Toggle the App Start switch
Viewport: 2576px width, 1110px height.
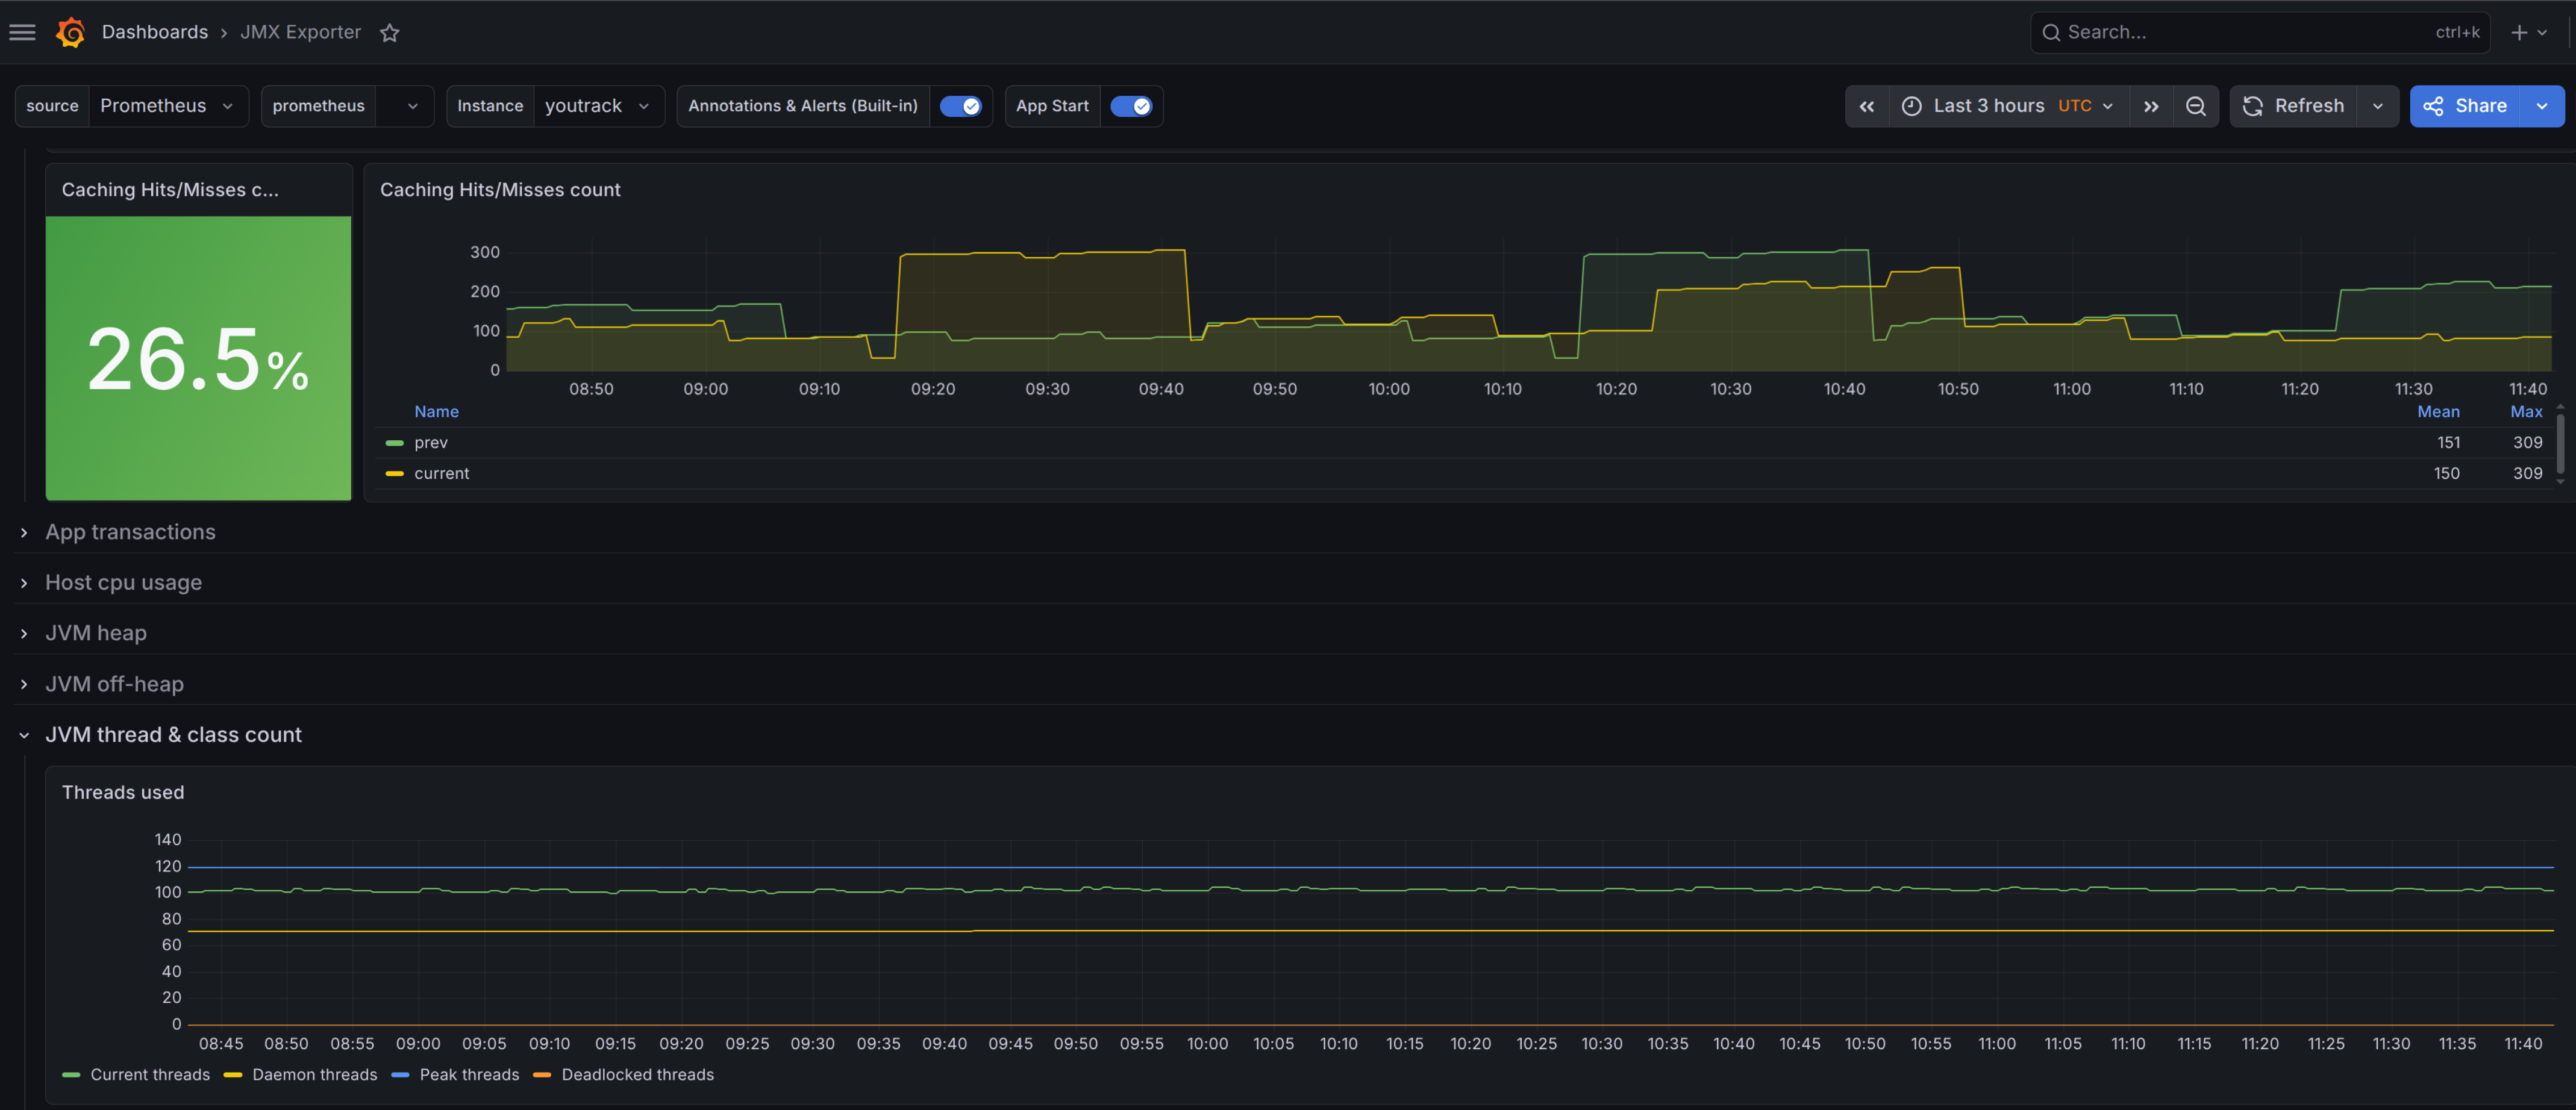(x=1131, y=106)
